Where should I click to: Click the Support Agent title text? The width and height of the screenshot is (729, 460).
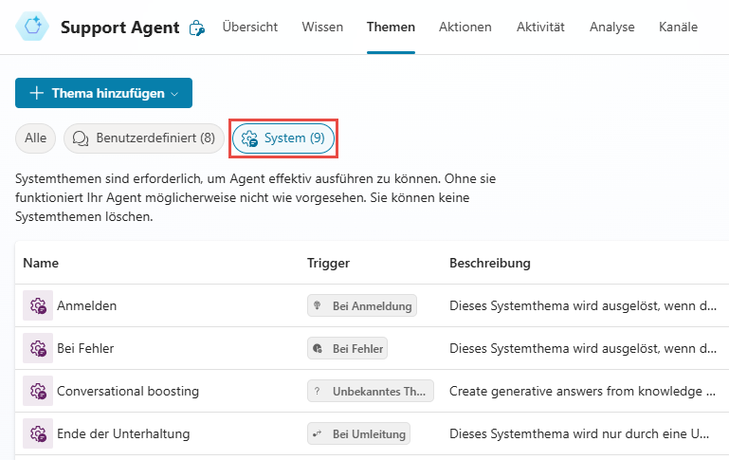click(x=120, y=28)
